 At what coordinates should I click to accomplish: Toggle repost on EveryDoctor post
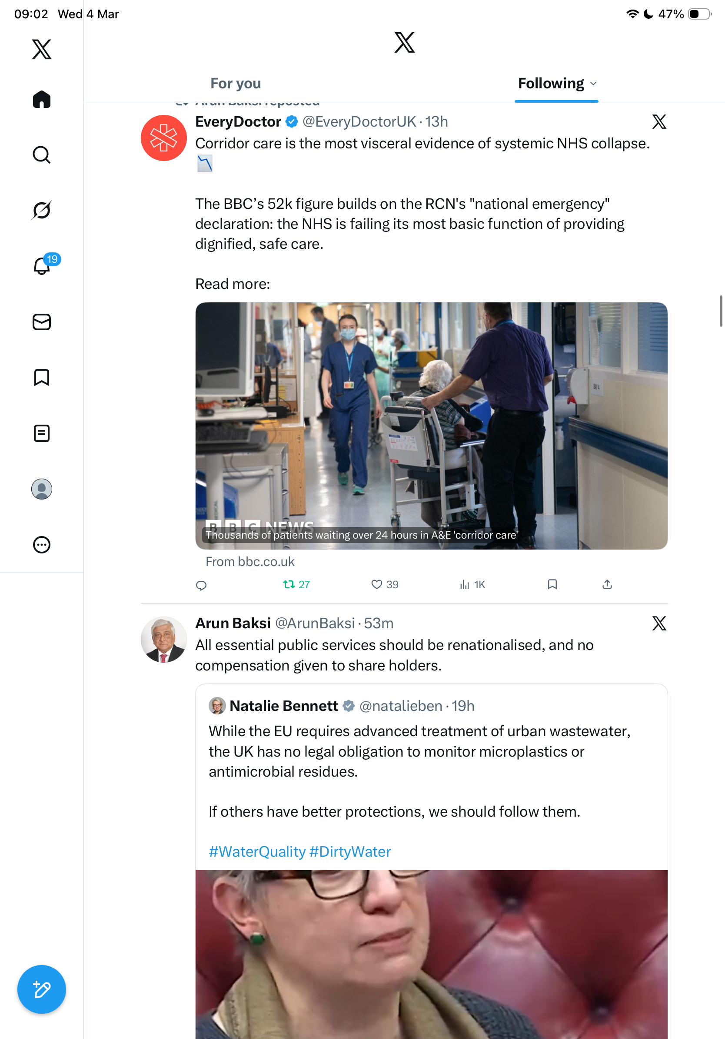point(296,584)
